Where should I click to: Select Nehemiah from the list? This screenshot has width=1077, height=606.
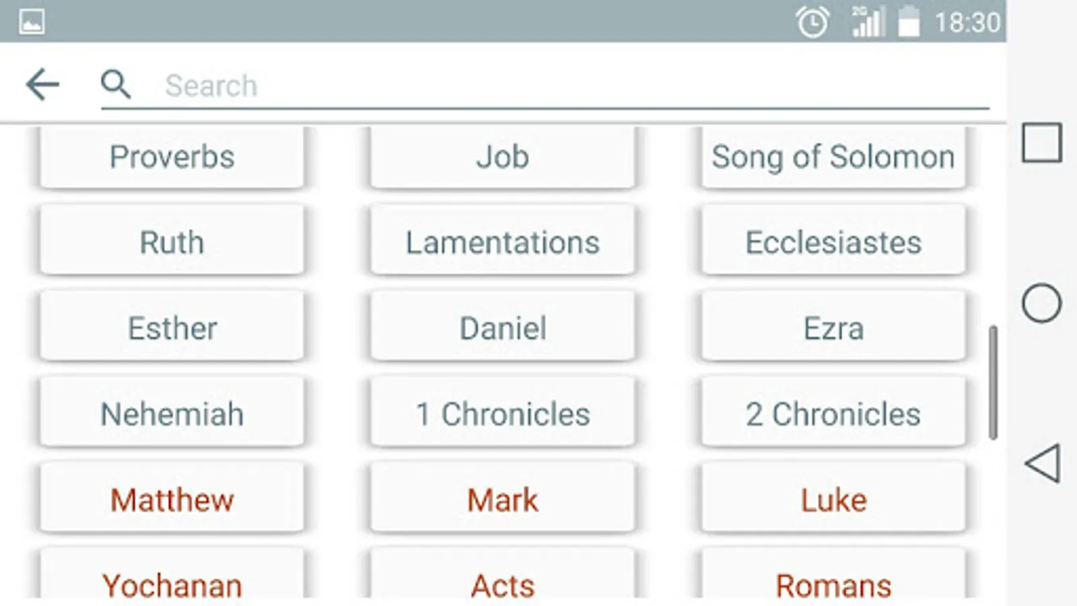[x=172, y=413]
